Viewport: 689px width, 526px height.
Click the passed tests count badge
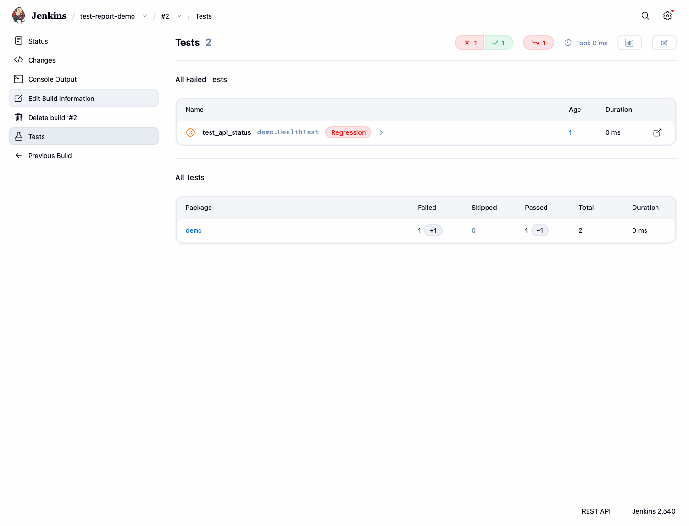click(499, 43)
